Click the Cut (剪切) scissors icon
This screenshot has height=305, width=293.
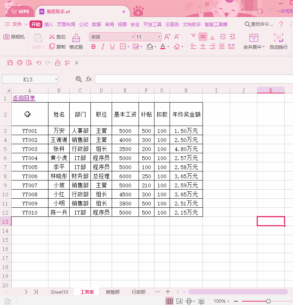[x=52, y=37]
